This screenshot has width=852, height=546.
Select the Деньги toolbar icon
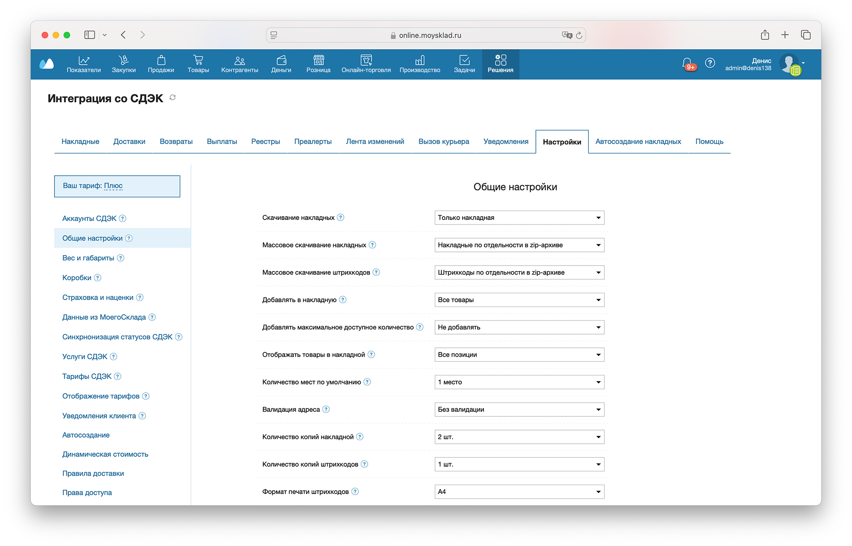coord(281,61)
